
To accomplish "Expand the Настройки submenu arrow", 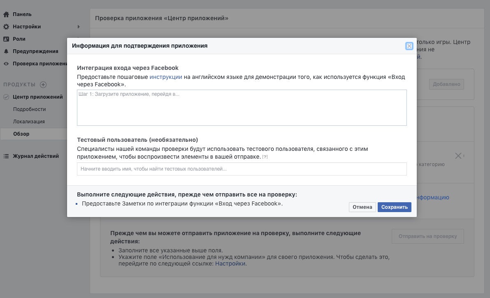I will coord(79,27).
